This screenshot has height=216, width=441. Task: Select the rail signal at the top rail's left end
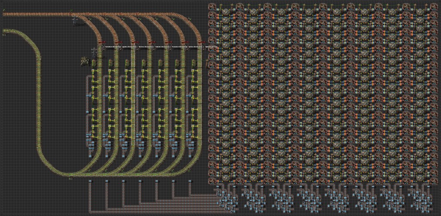4,10
